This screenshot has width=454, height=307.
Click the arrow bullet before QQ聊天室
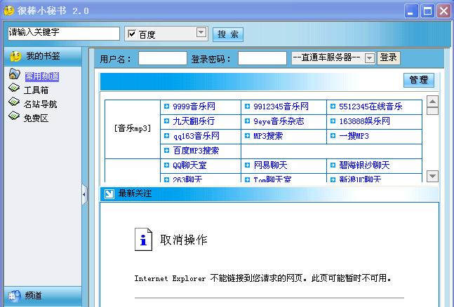(x=166, y=165)
